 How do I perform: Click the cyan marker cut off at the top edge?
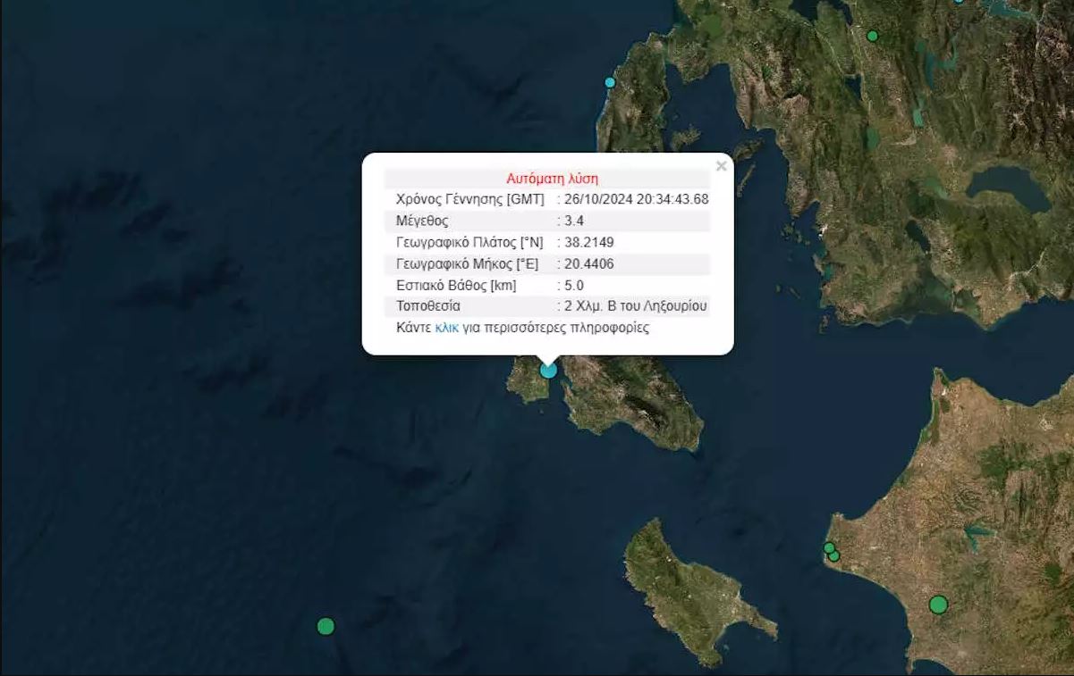[x=959, y=2]
